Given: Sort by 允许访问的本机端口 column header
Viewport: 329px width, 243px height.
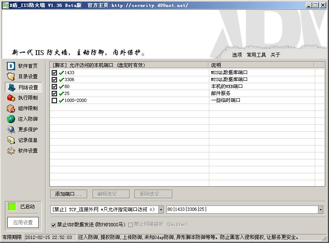Looking at the screenshot, I should pos(129,65).
